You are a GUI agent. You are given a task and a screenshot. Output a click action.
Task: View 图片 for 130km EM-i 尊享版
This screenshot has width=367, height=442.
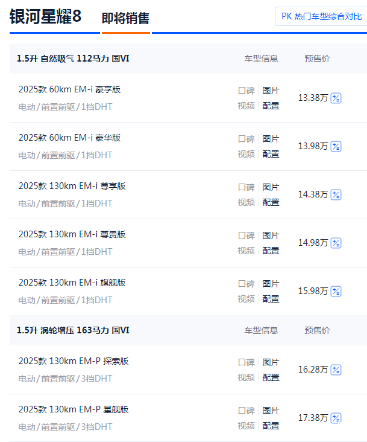(x=271, y=187)
